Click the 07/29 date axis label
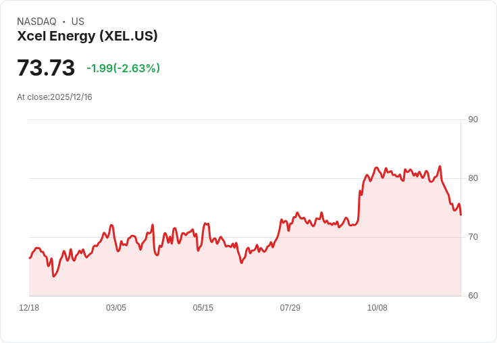The width and height of the screenshot is (497, 343). click(290, 308)
